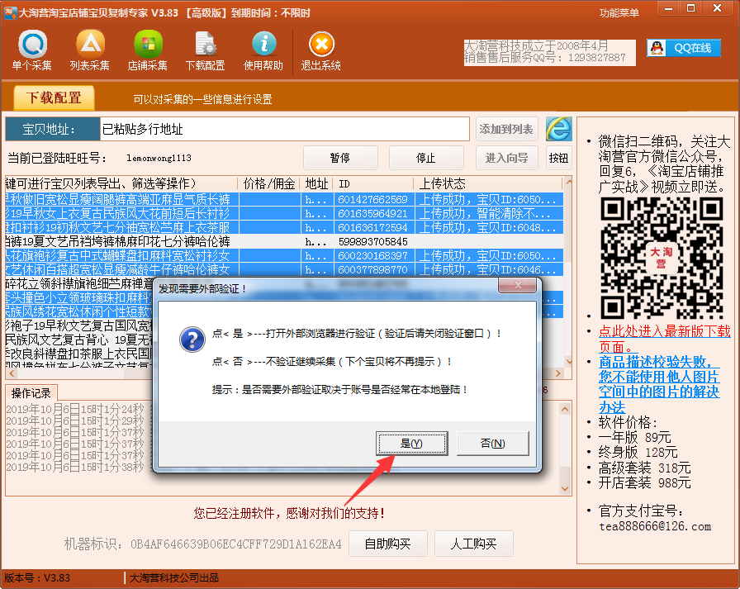Open 店铺采集 shop collection tool
The height and width of the screenshot is (589, 740).
pos(148,50)
